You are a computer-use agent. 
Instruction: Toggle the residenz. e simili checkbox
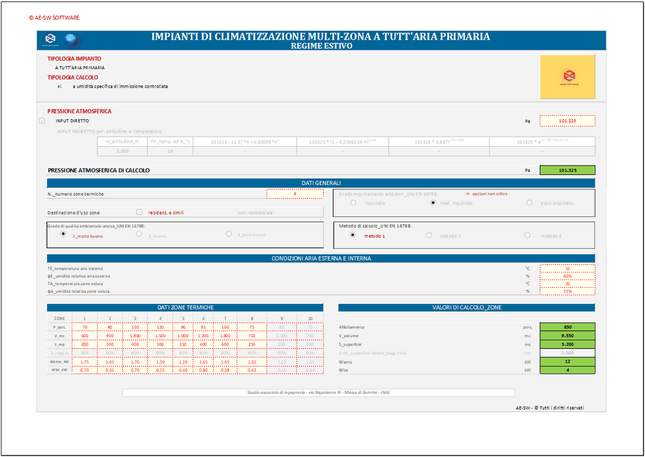(x=140, y=213)
